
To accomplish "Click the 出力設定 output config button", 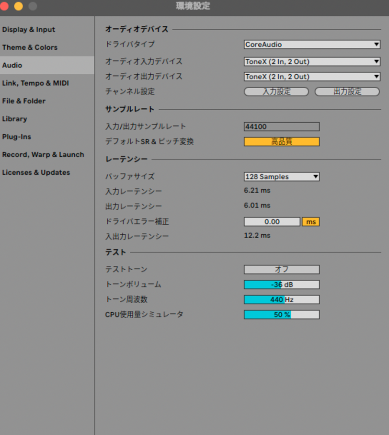I will (x=347, y=92).
